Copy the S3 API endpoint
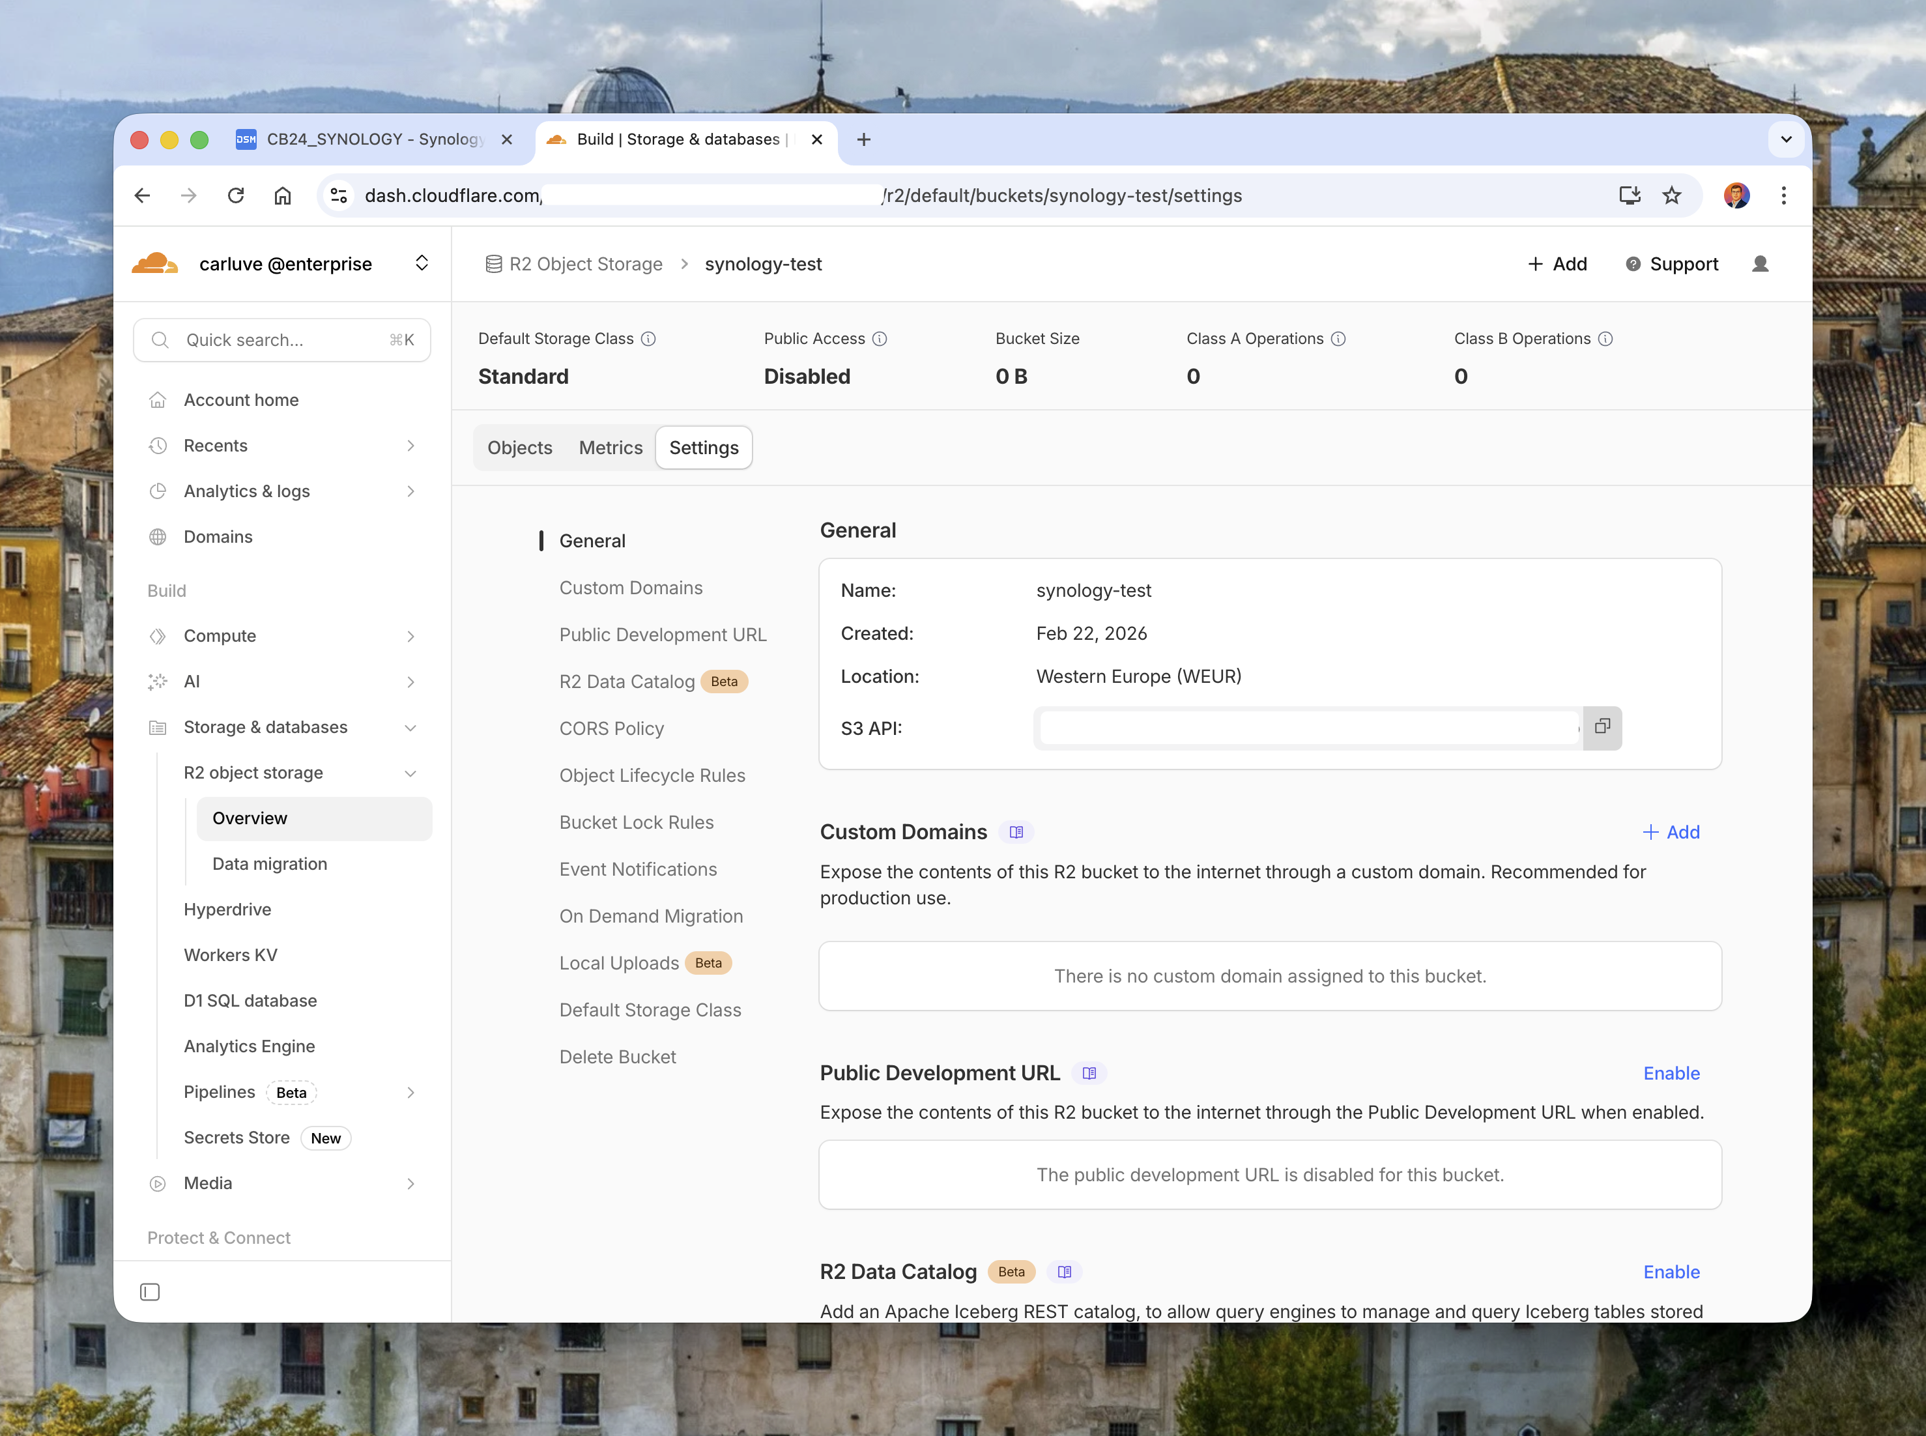Viewport: 1926px width, 1436px height. 1602,728
